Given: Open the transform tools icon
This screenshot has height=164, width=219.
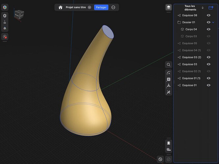Looking at the screenshot, I should [169, 86].
